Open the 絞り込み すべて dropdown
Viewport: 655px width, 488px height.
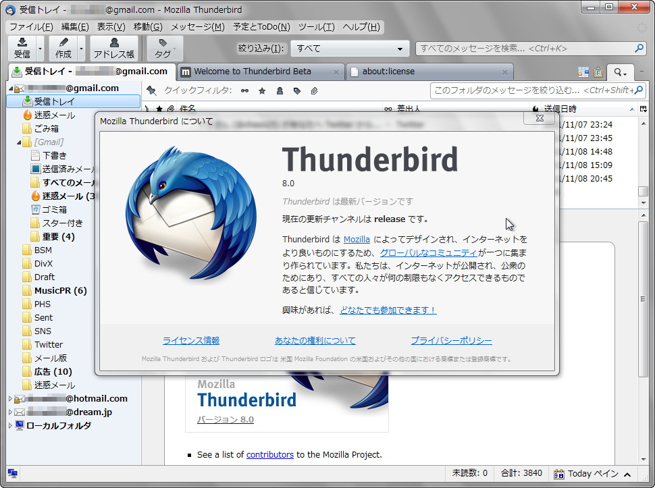(349, 48)
